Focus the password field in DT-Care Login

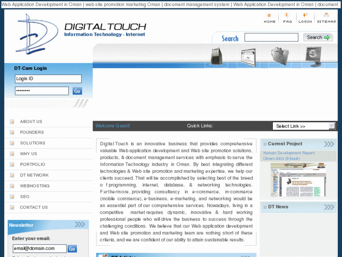[x=42, y=91]
